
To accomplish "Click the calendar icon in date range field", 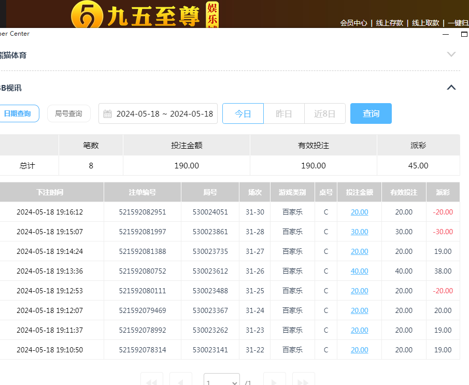I will [x=108, y=114].
